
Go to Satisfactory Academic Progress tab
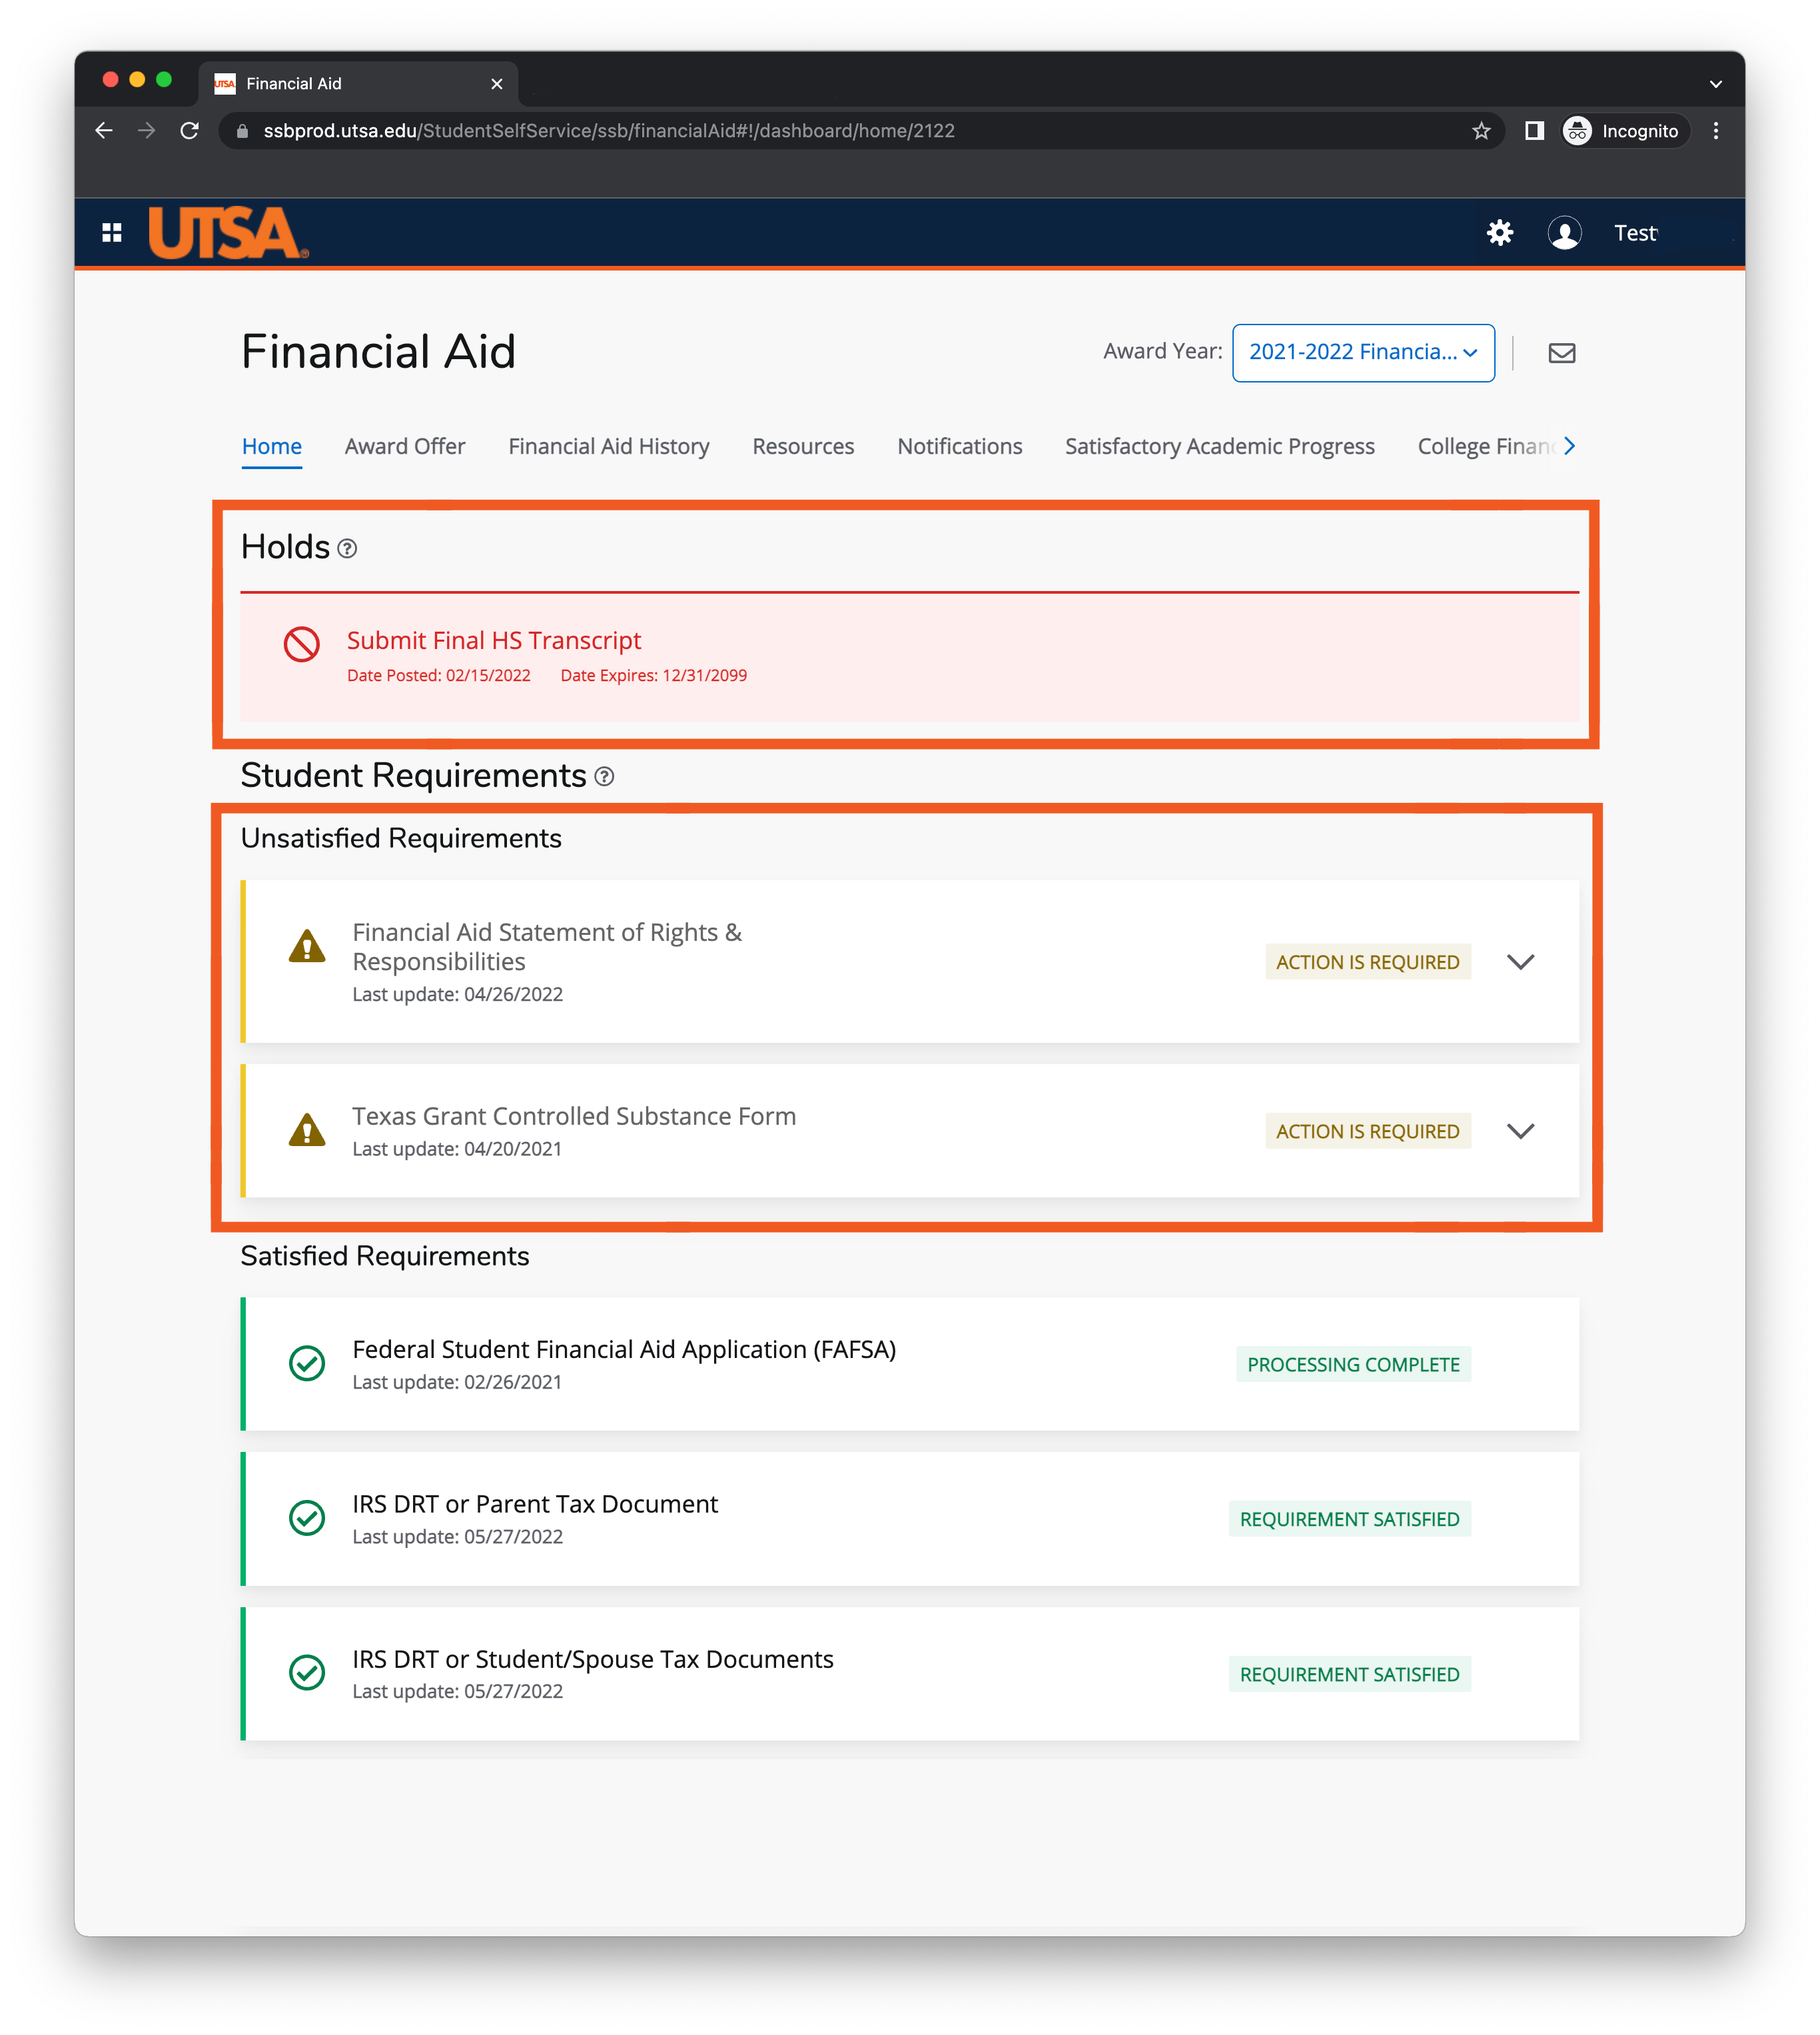1219,447
